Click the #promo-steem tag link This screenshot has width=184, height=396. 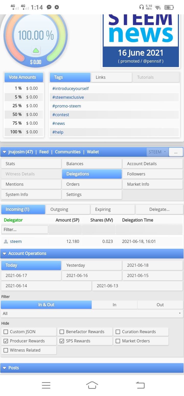pyautogui.click(x=67, y=106)
